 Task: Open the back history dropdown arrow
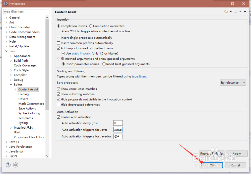coord(231,12)
